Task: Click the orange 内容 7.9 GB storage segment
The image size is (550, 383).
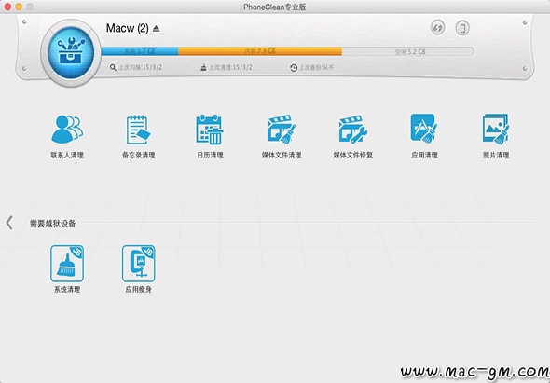Action: pyautogui.click(x=260, y=51)
